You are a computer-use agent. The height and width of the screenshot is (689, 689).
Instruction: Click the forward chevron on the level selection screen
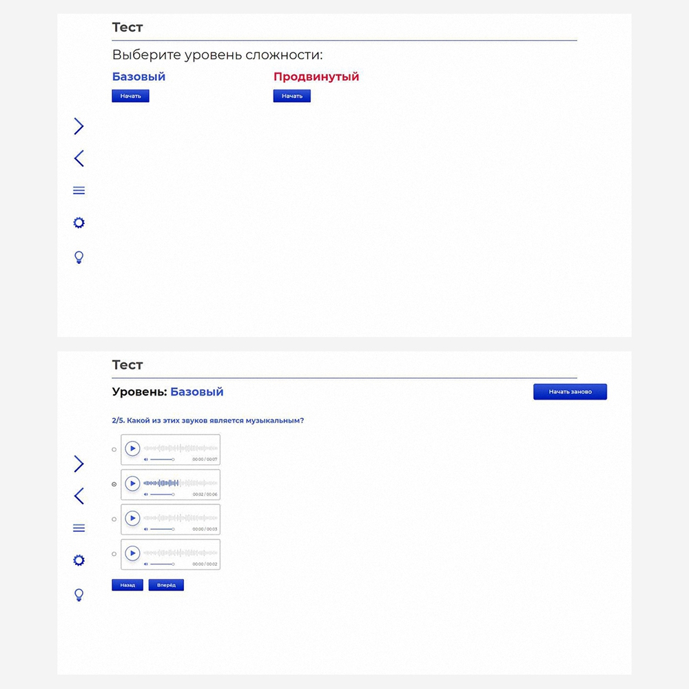click(79, 126)
